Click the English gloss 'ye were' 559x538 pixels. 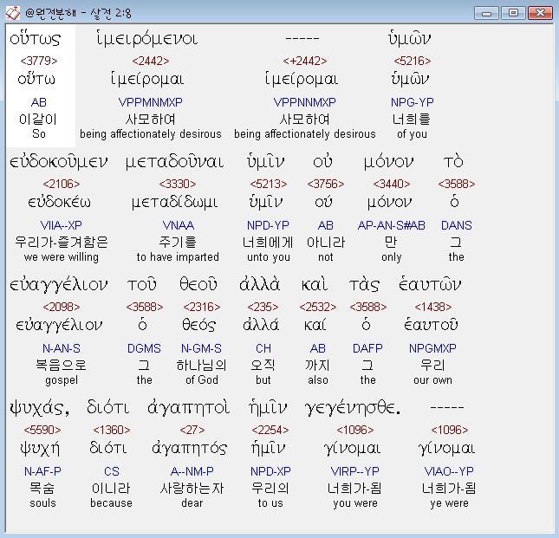449,503
